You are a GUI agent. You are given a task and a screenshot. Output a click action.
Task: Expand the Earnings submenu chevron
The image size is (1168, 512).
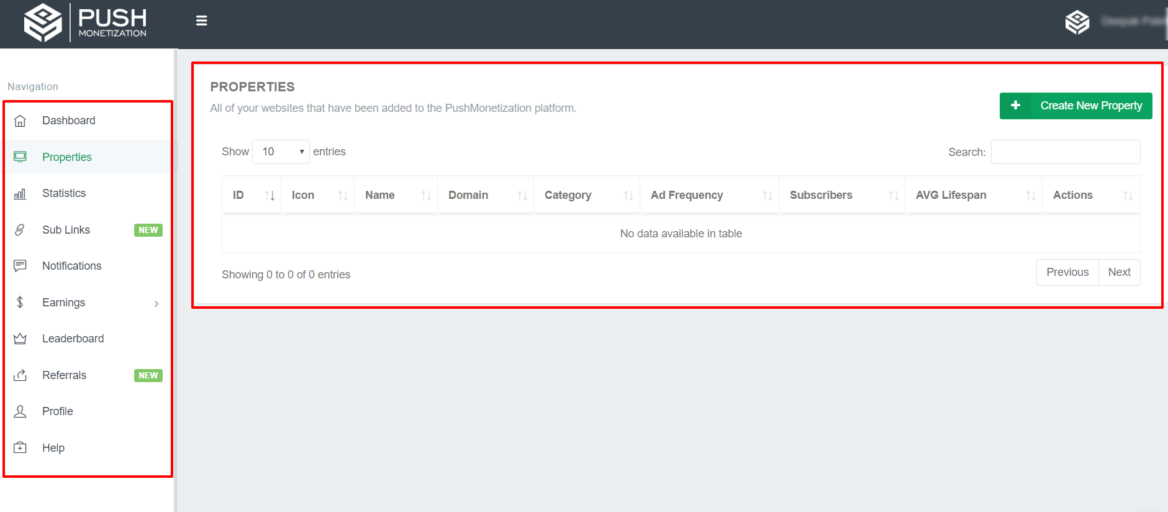[156, 303]
